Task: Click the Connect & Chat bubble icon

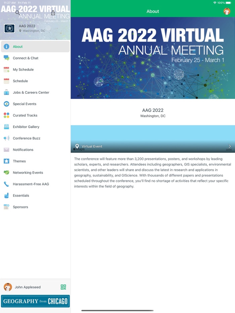Action: 6,58
